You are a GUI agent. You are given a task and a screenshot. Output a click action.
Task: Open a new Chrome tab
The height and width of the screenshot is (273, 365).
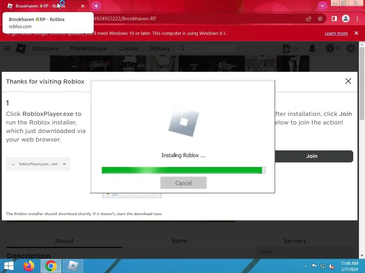click(x=96, y=6)
